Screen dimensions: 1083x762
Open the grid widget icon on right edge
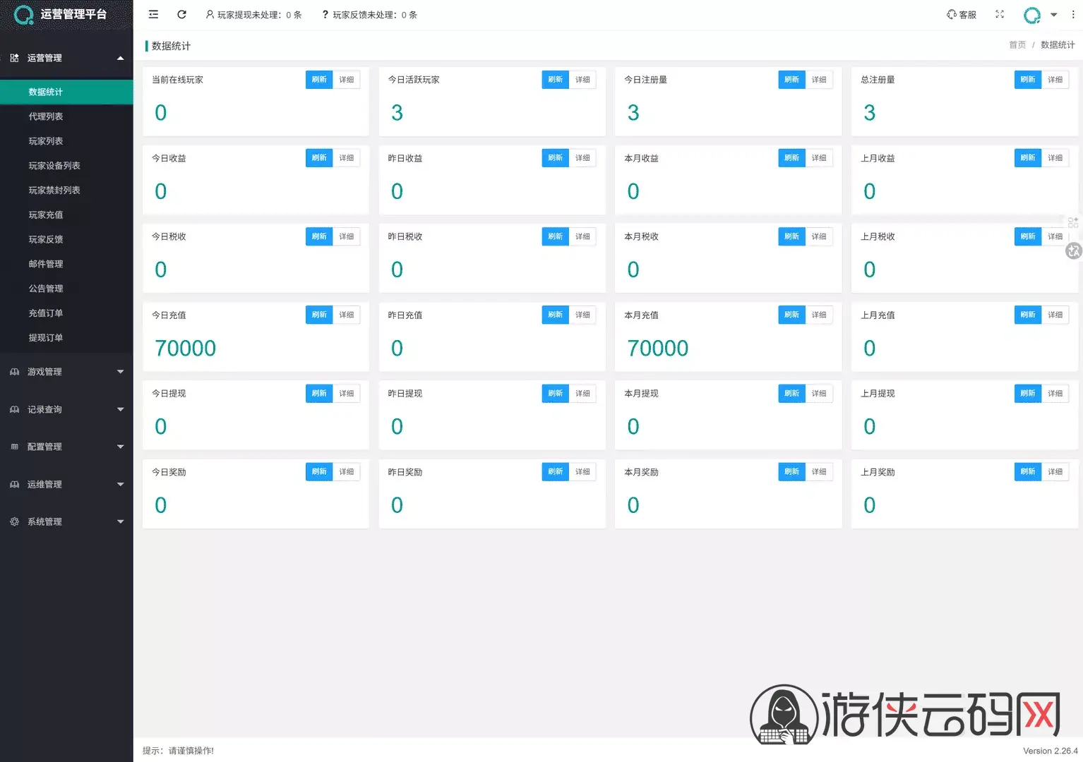tap(1073, 222)
